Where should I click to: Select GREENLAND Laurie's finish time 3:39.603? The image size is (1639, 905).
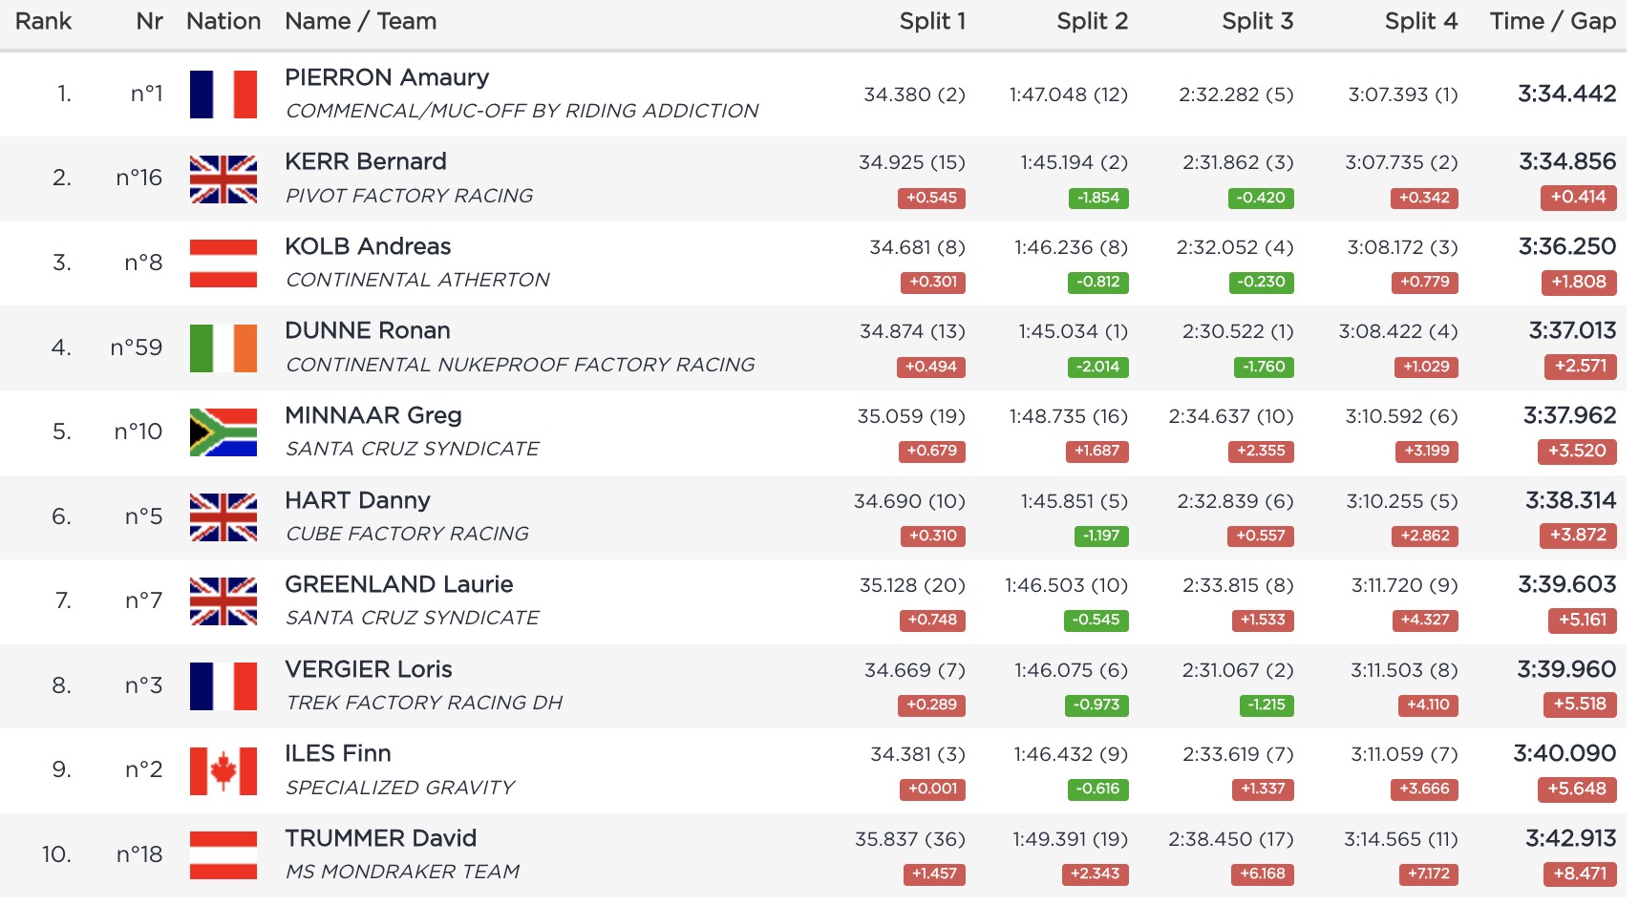coord(1566,584)
